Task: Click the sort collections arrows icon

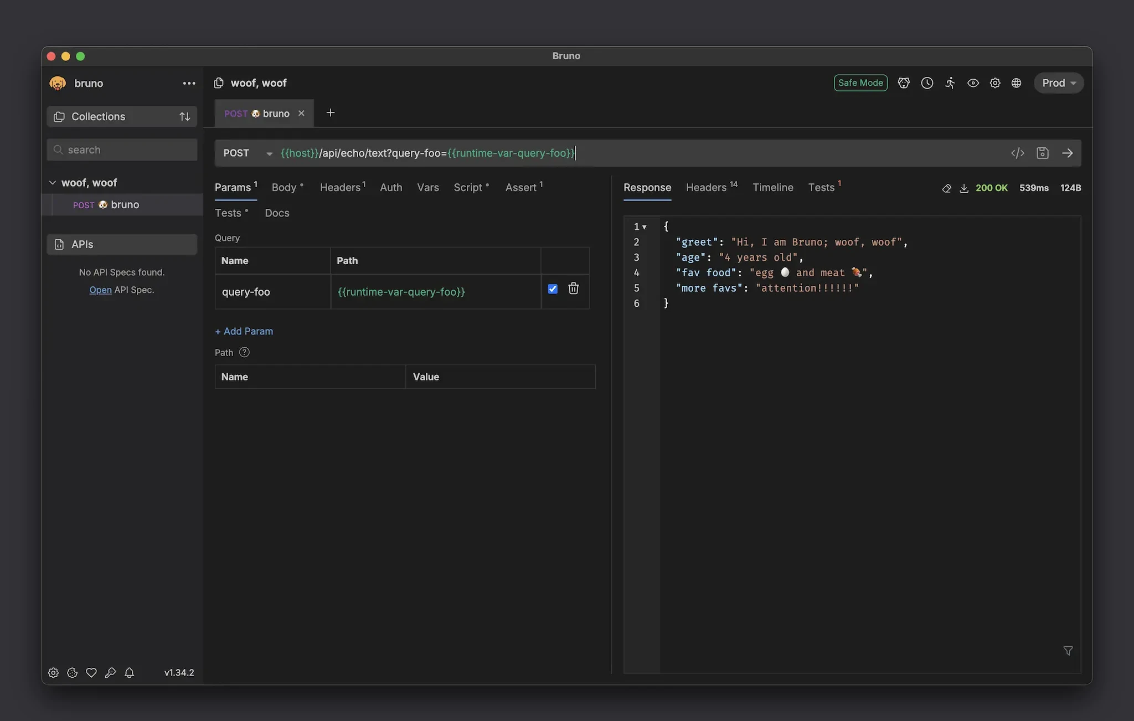Action: tap(185, 117)
